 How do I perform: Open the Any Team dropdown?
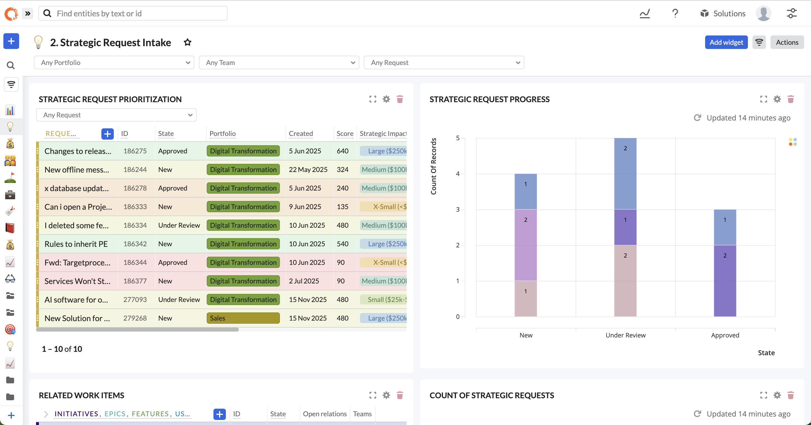tap(279, 62)
